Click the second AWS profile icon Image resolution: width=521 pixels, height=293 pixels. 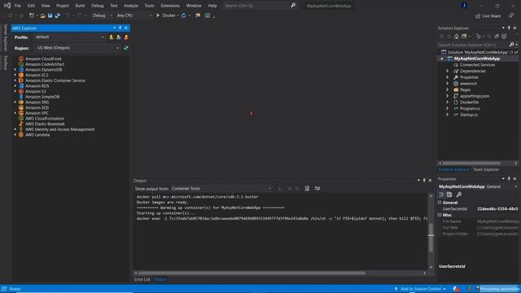(119, 37)
